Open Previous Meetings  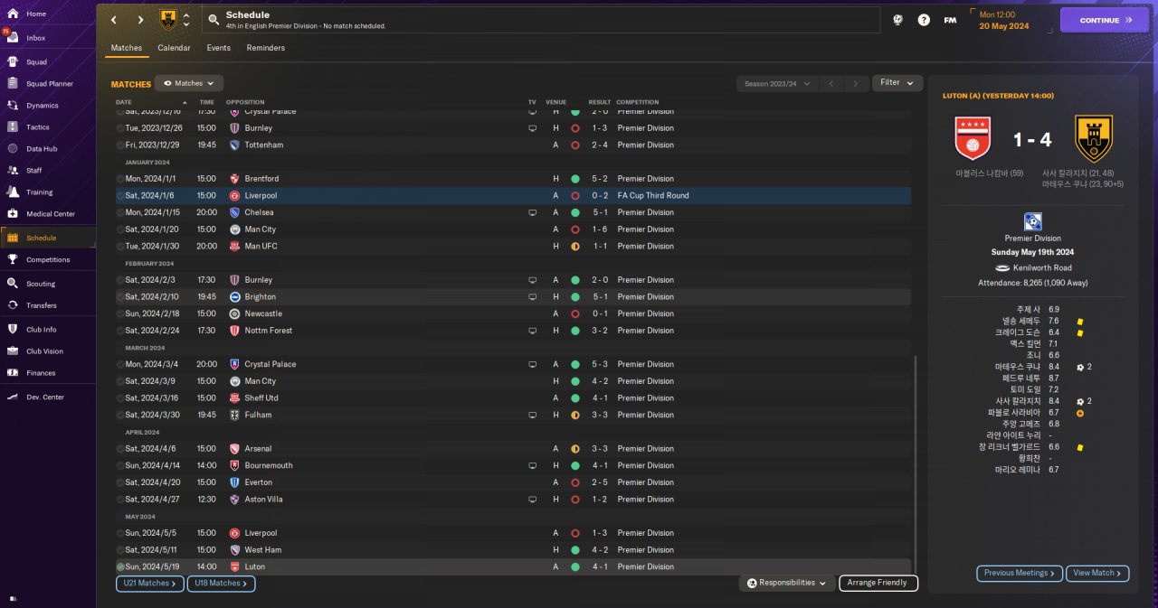click(x=1019, y=573)
